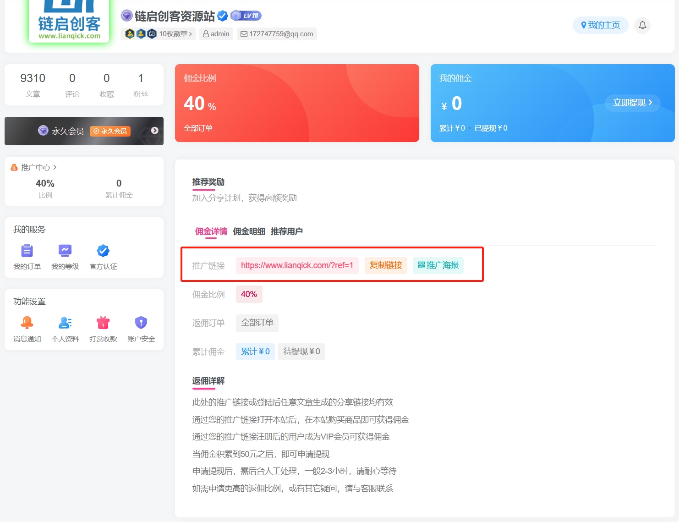Click the blue verified badge beside site name
Viewport: 679px width, 522px height.
(x=223, y=16)
